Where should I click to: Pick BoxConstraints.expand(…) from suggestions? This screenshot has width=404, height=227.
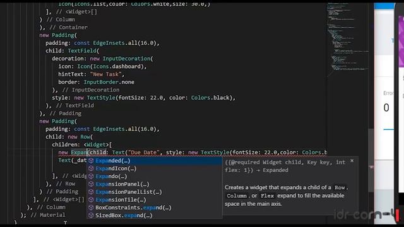[x=154, y=207]
